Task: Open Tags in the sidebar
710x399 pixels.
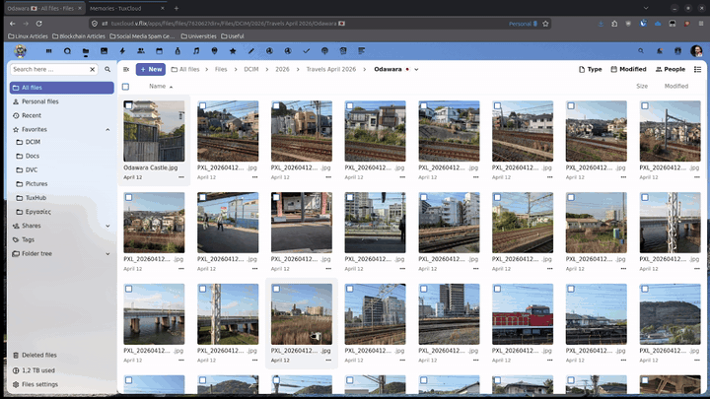Action: 61,239
